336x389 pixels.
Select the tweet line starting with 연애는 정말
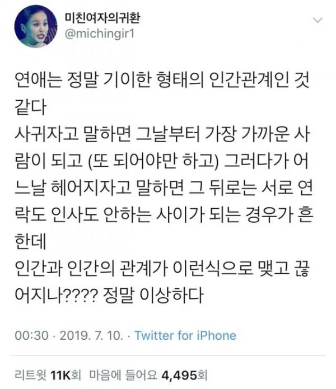pyautogui.click(x=162, y=81)
